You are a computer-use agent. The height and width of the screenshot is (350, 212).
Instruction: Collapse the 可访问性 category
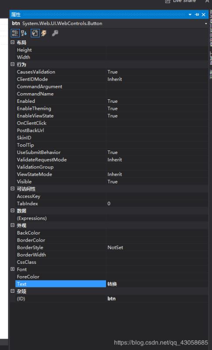[13, 189]
